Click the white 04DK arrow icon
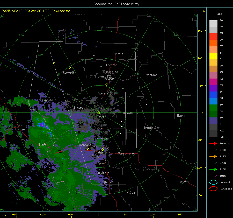Screen dimensions: 233x218 (213, 150)
